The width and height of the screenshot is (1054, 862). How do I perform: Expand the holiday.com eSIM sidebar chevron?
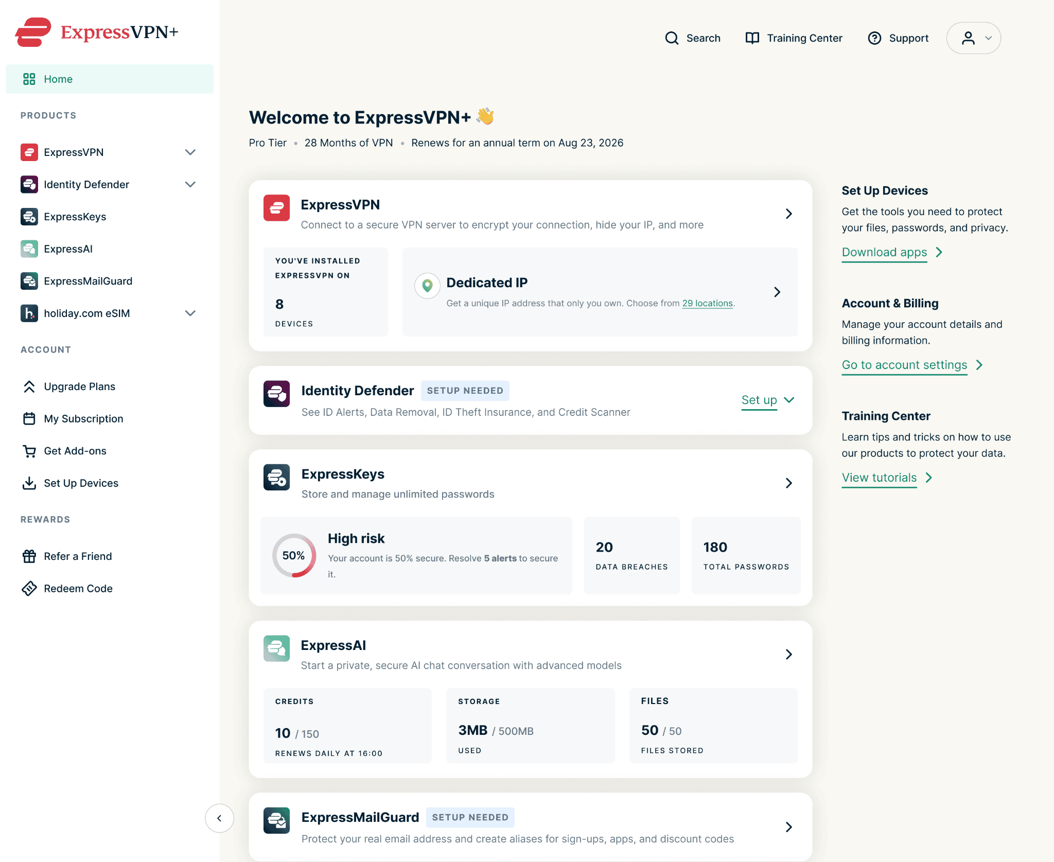pos(190,313)
